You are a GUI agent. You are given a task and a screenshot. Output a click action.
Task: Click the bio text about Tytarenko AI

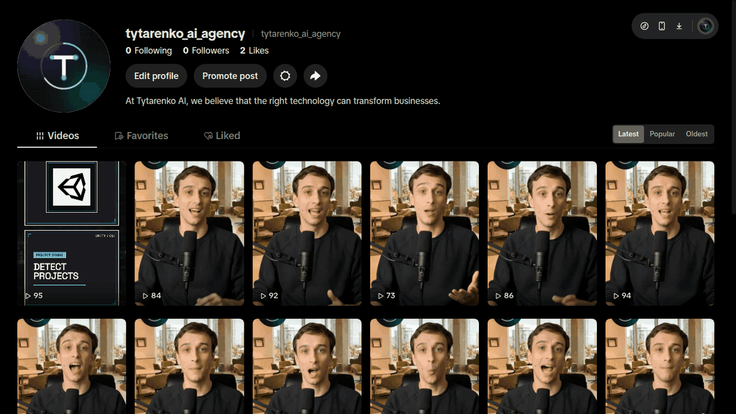[x=283, y=101]
